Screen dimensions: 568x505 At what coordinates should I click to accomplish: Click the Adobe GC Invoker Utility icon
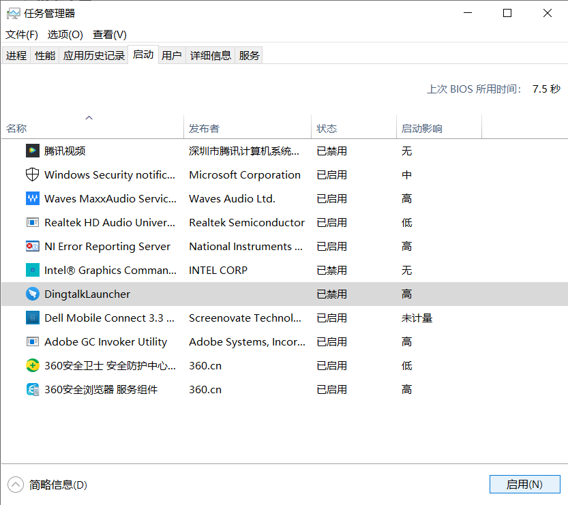point(33,341)
